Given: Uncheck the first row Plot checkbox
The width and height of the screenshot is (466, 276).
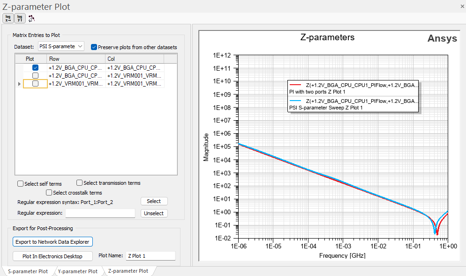Looking at the screenshot, I should 35,68.
